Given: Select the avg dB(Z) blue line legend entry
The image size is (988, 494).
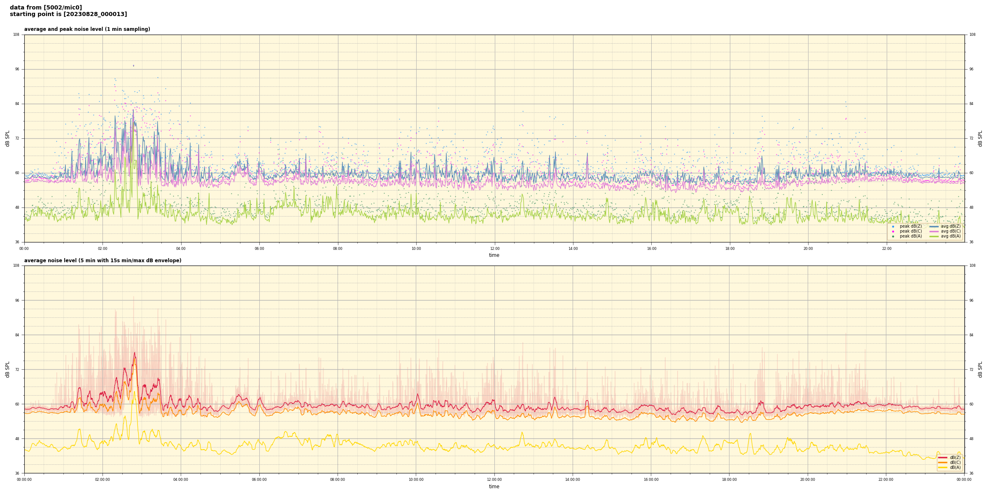Looking at the screenshot, I should coord(934,226).
